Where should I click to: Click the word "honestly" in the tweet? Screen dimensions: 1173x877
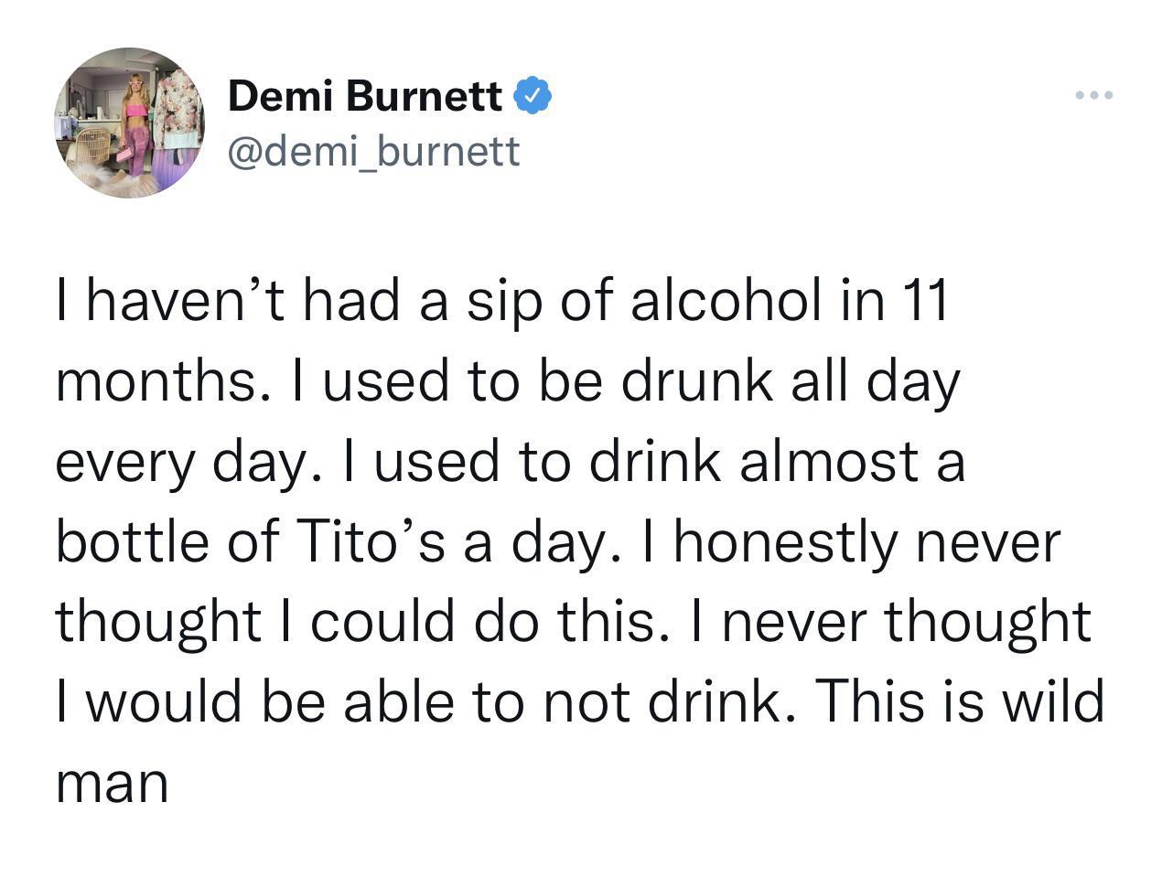788,543
